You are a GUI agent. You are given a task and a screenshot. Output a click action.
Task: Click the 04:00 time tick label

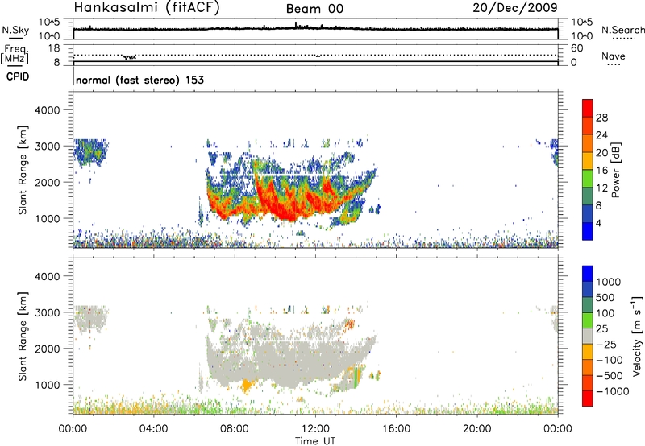[153, 429]
